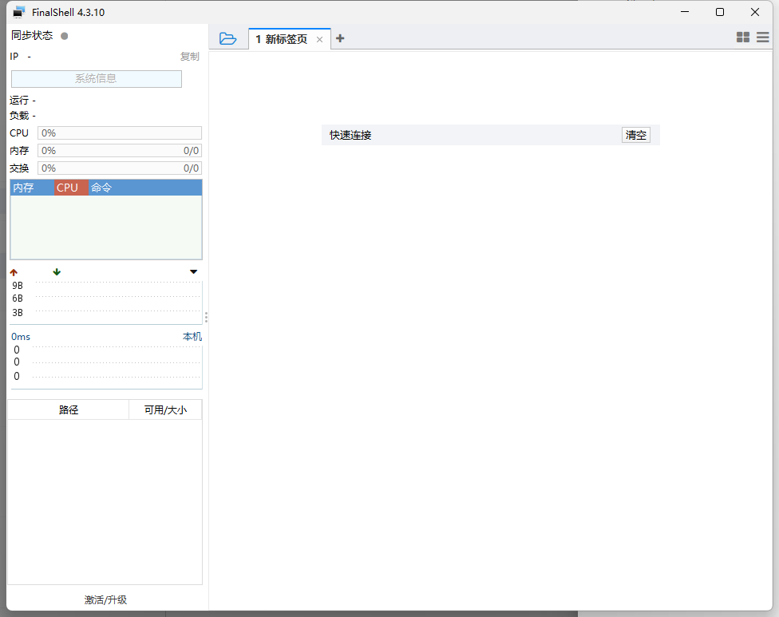The image size is (779, 617).
Task: Open the 激活/升级 link
Action: click(105, 599)
